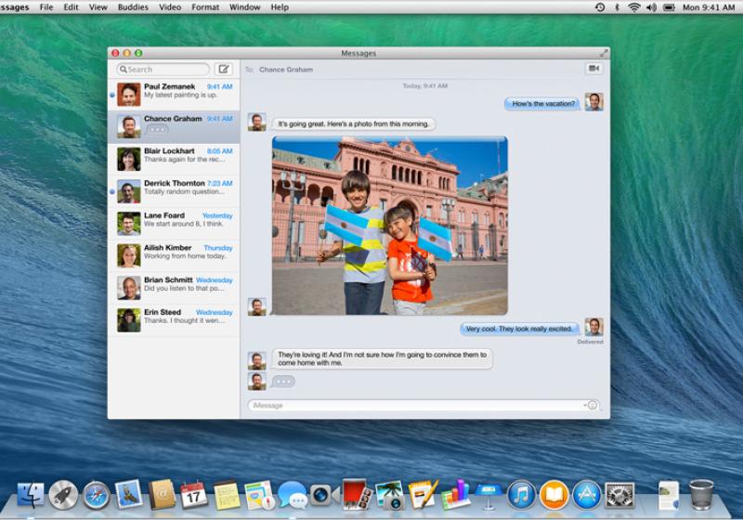Viewport: 743px width, 520px height.
Task: Click Messages speech bubble icon in Dock
Action: (292, 495)
